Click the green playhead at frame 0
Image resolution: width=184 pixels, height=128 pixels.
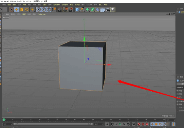pos(4,120)
